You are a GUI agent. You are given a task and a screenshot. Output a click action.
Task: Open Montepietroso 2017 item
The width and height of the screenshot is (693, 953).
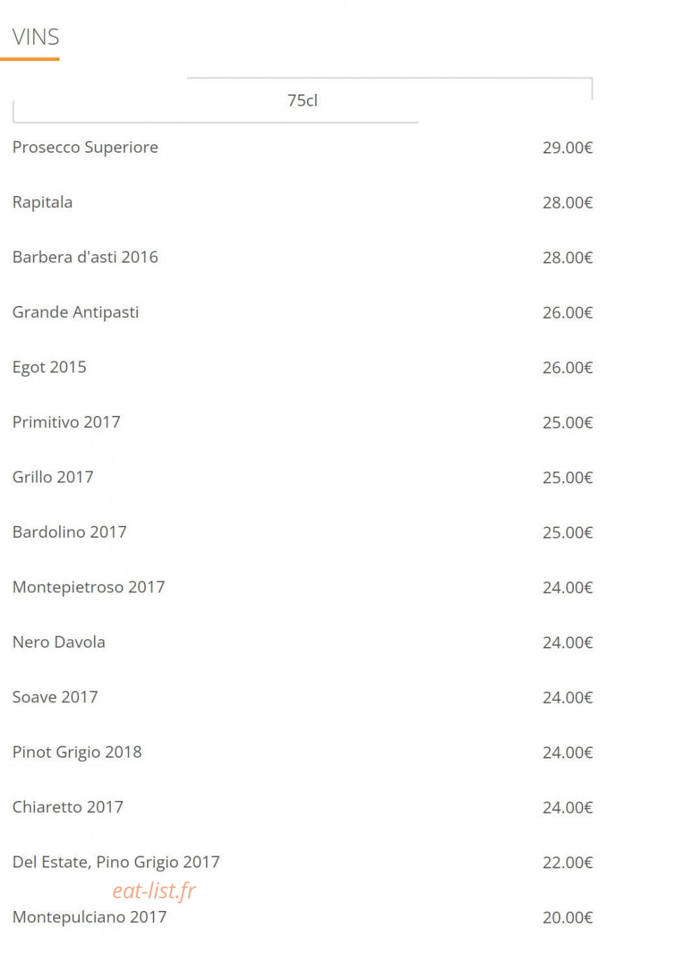click(x=88, y=587)
